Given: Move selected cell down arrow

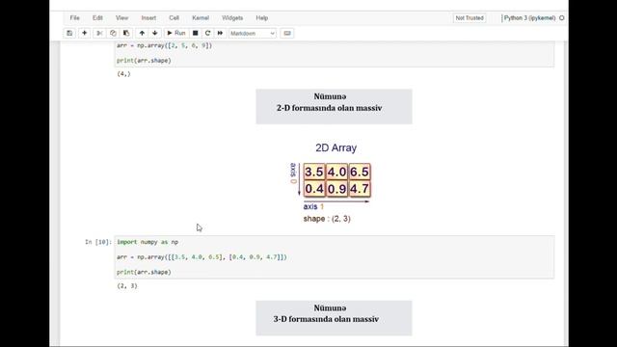Looking at the screenshot, I should 155,34.
